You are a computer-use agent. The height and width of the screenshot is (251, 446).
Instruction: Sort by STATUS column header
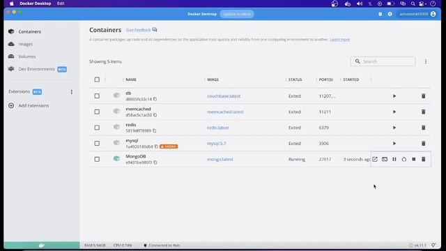pos(295,79)
